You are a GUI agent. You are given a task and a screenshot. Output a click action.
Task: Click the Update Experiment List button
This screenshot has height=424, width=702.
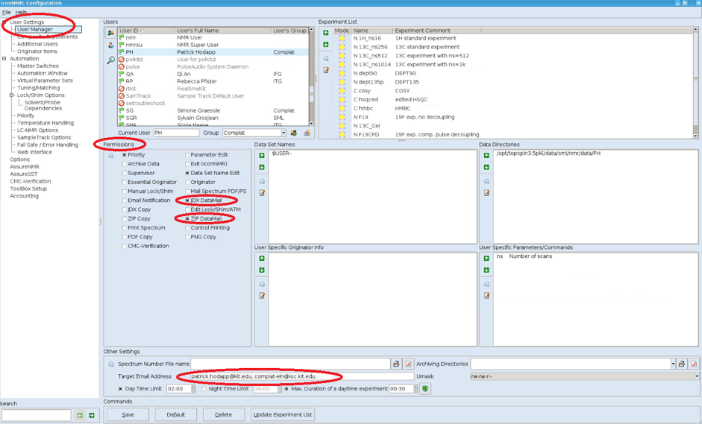point(283,414)
